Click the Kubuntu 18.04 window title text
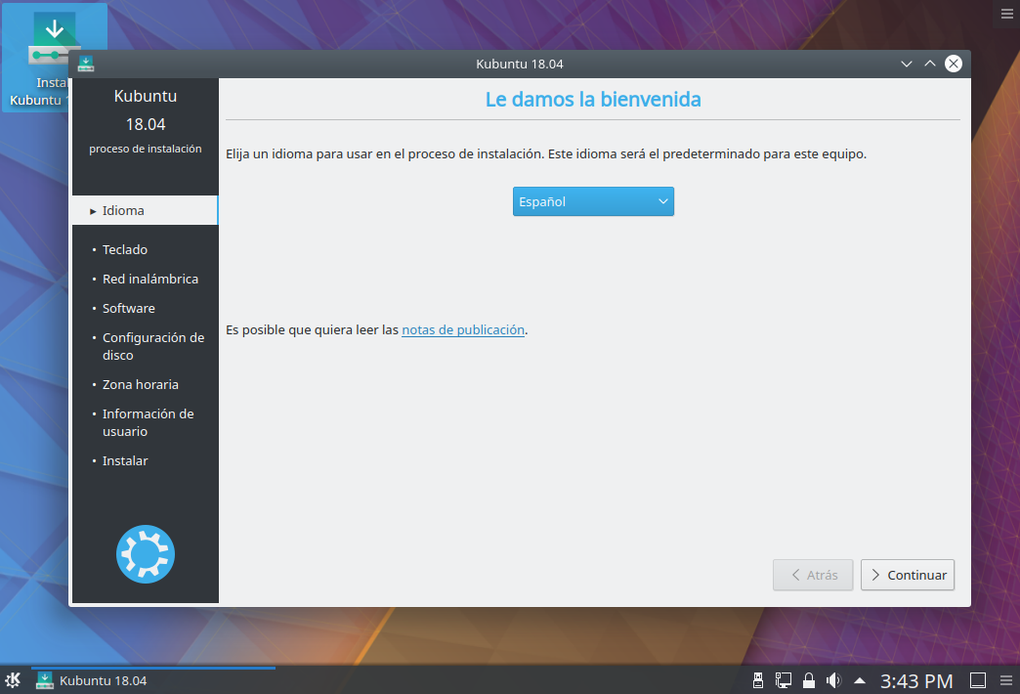Viewport: 1020px width, 694px height. (x=520, y=64)
